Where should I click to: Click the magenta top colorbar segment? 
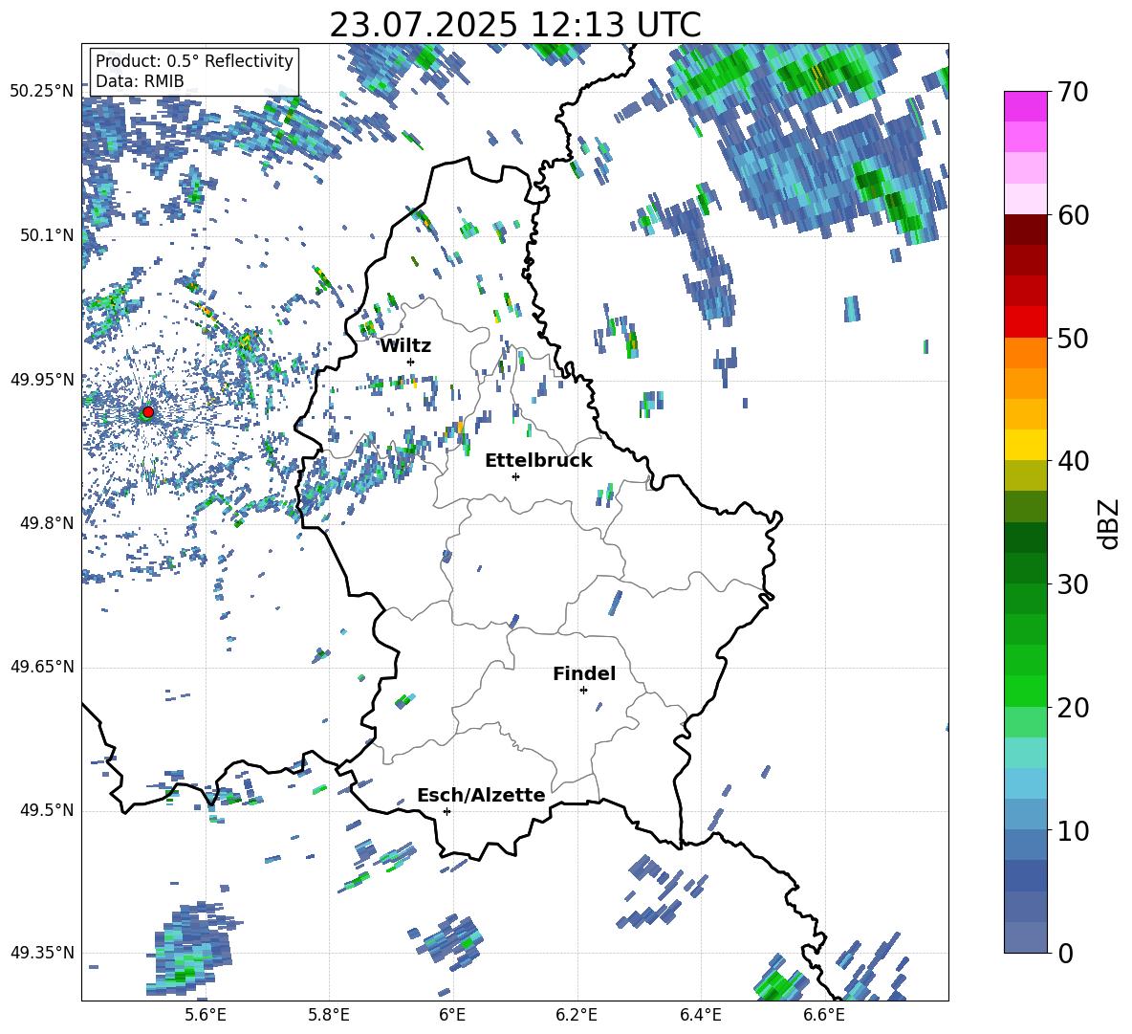pyautogui.click(x=1025, y=106)
